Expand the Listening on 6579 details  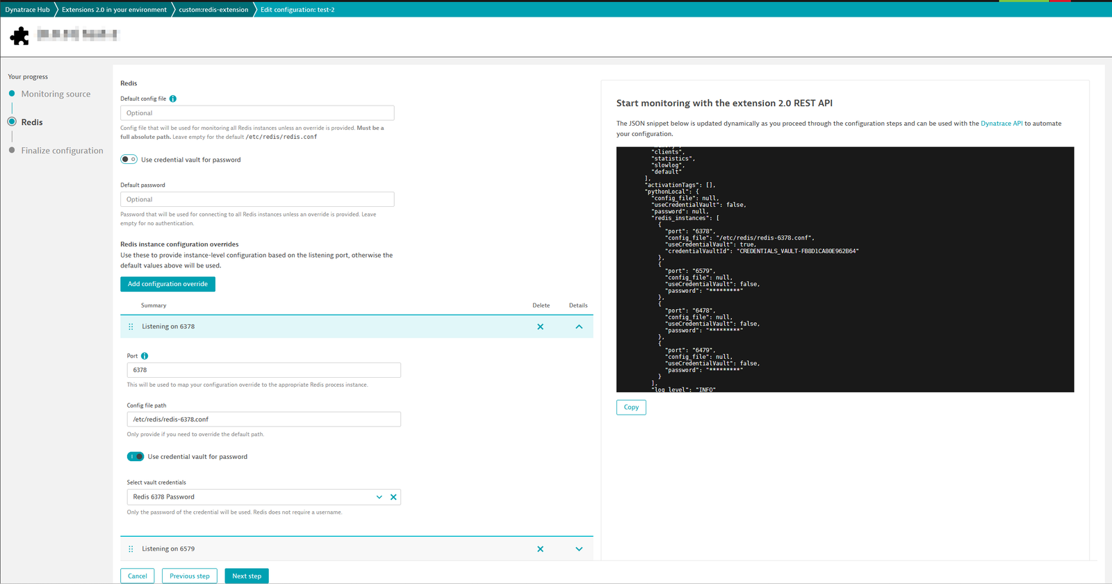[x=579, y=549]
